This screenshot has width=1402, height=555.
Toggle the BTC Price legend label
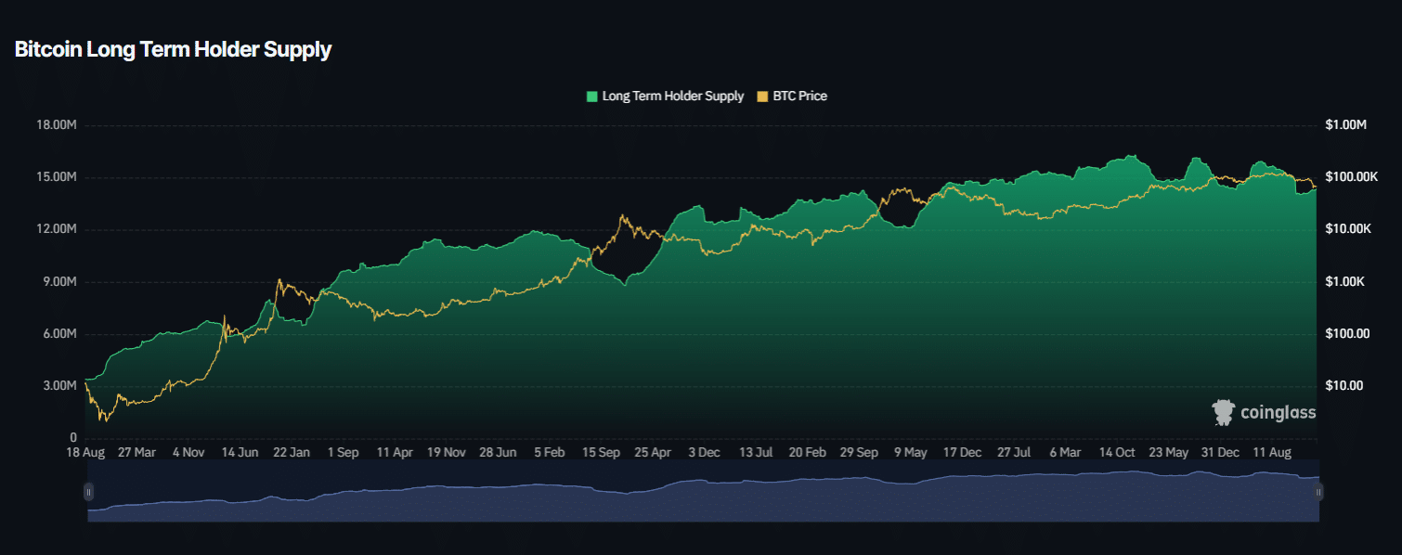pyautogui.click(x=799, y=96)
